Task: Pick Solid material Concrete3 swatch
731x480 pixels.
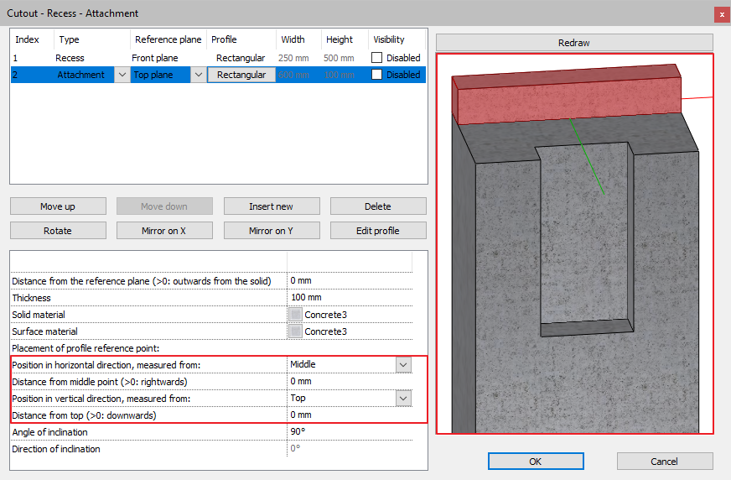Action: coord(295,315)
